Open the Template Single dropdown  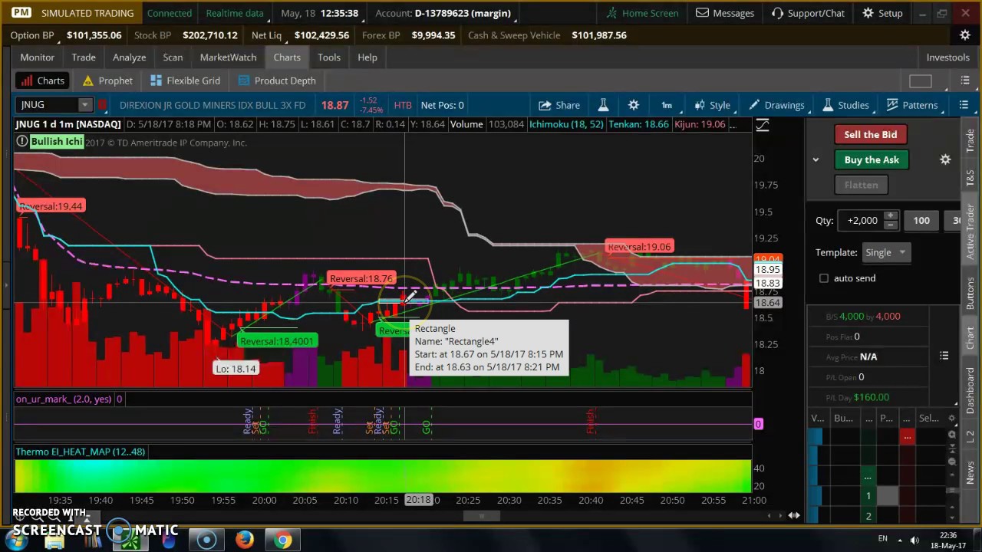click(885, 252)
